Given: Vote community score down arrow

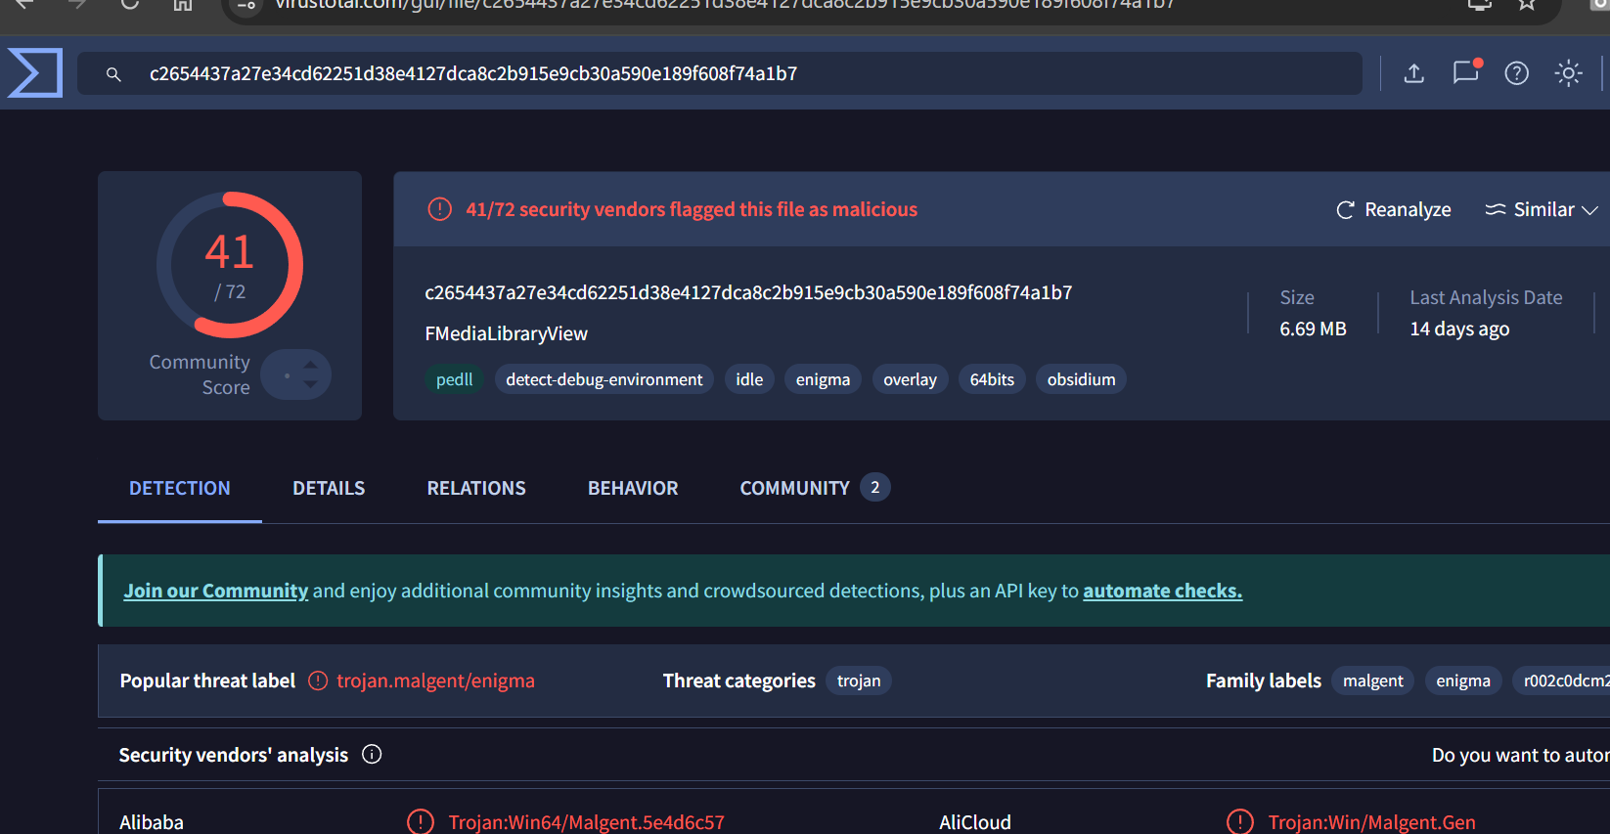Looking at the screenshot, I should [x=310, y=384].
